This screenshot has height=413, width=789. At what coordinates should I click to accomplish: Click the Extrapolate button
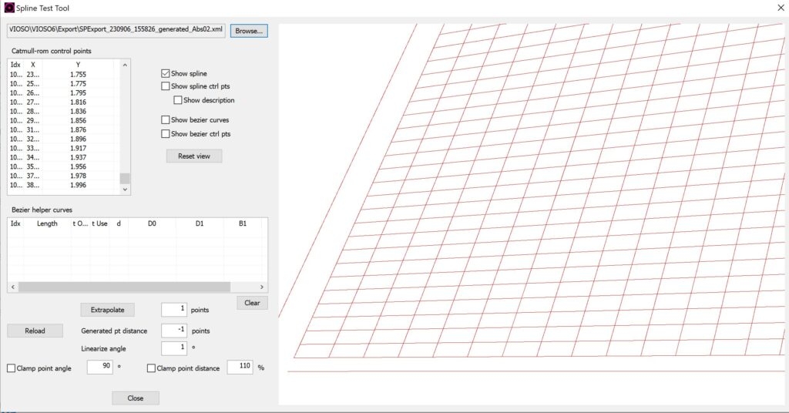pyautogui.click(x=107, y=310)
